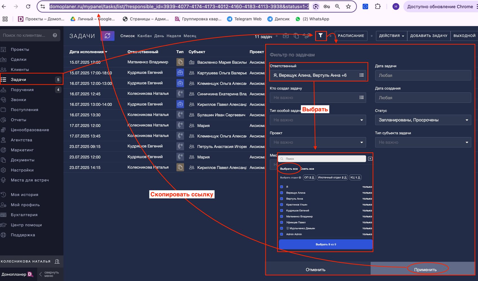Click the help icon in client search

(55, 35)
